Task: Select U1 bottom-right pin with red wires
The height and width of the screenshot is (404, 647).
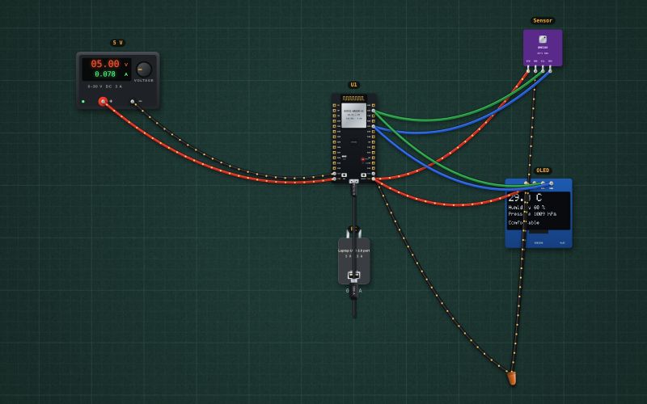Action: click(374, 179)
